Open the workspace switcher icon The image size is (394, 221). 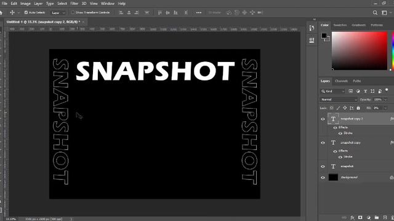tap(384, 12)
